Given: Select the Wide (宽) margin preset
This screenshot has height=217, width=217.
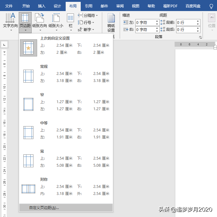Looking at the screenshot, I should (x=66, y=158).
